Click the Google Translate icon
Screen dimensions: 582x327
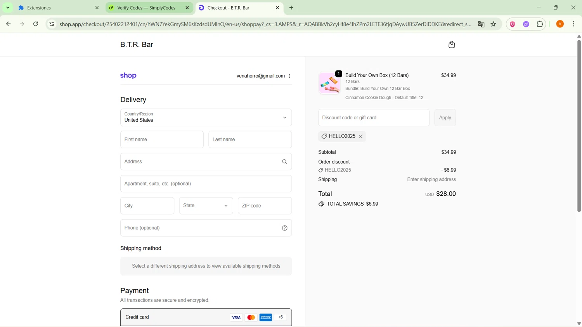pyautogui.click(x=481, y=24)
